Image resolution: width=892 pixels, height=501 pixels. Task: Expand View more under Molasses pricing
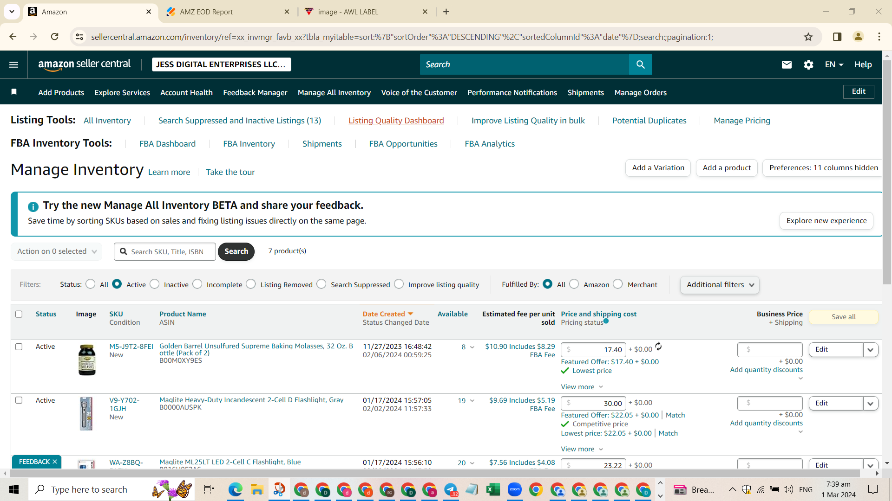click(582, 387)
